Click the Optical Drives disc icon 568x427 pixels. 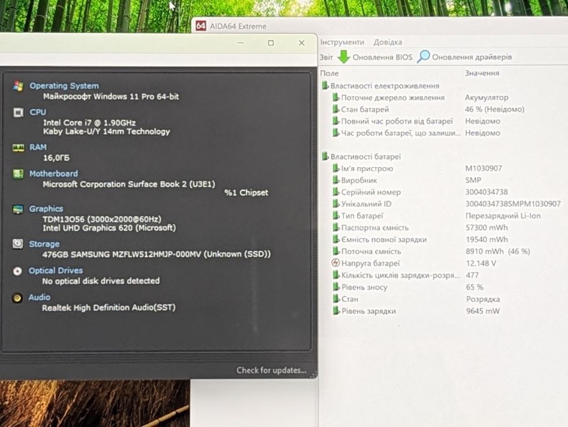tap(18, 271)
